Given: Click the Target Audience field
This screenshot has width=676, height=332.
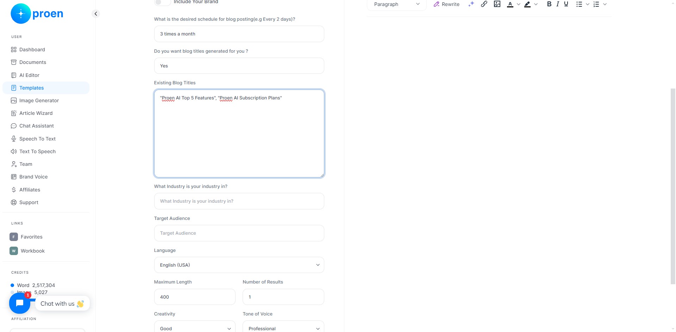Looking at the screenshot, I should (x=239, y=233).
